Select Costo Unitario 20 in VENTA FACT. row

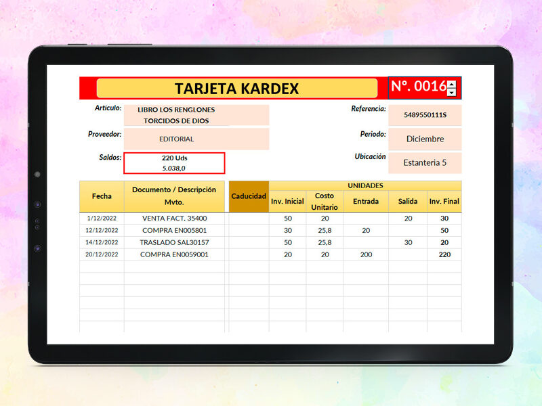coord(325,218)
